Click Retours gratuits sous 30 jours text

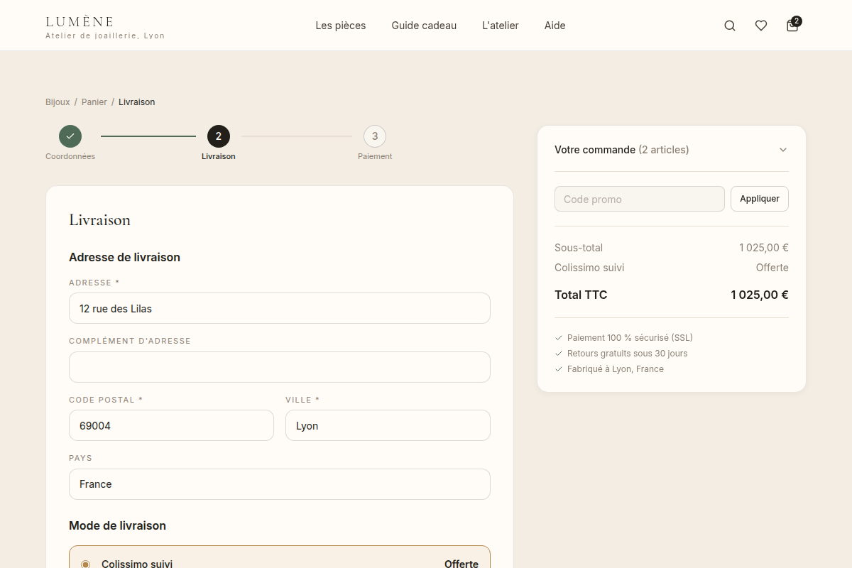coord(627,354)
